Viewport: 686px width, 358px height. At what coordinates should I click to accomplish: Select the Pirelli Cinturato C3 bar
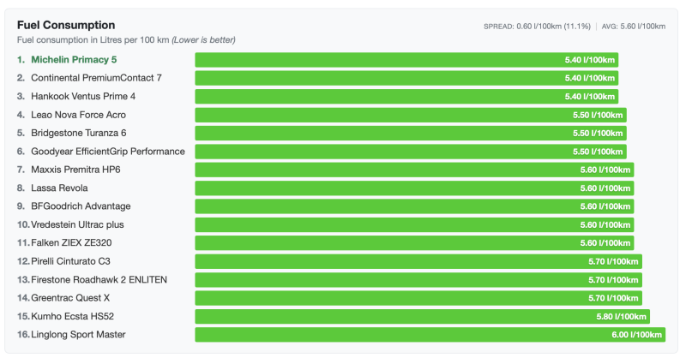pos(418,261)
